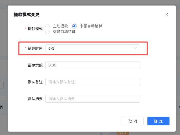Open the 结算时间 dropdown showing 6点
This screenshot has width=180, height=135.
click(x=89, y=48)
